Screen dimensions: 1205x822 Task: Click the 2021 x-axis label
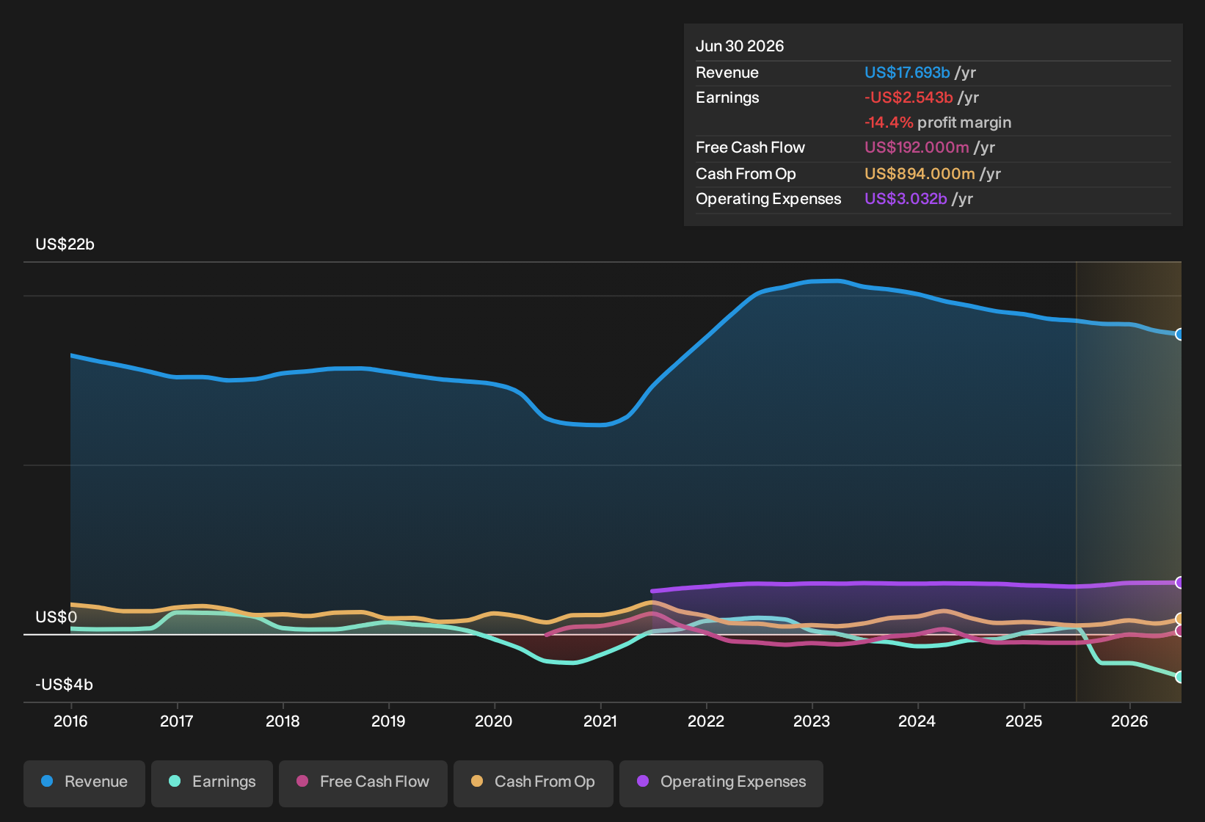(600, 721)
